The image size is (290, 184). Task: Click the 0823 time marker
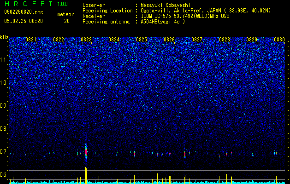[86, 40]
